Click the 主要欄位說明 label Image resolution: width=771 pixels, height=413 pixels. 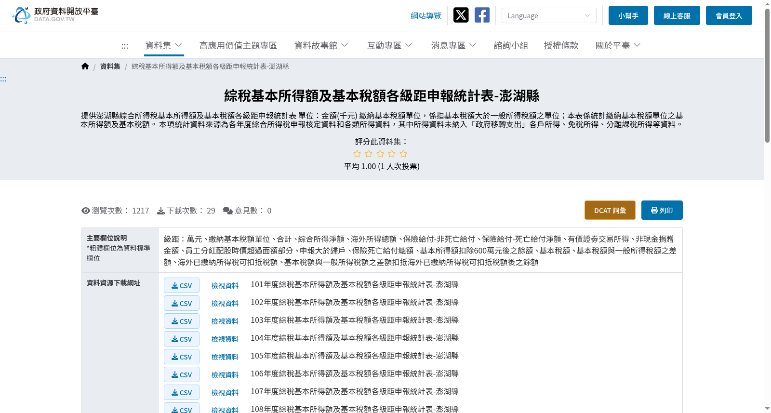tap(106, 238)
